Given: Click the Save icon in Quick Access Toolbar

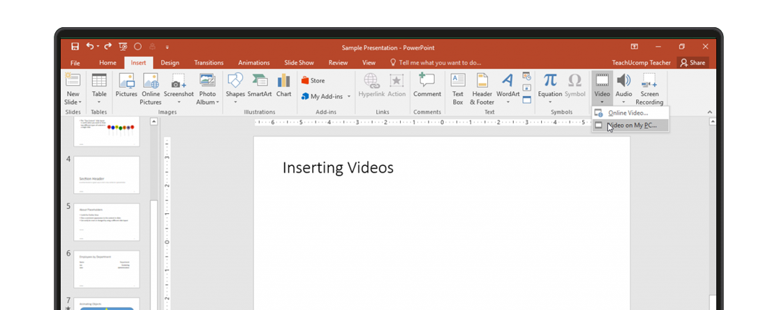Looking at the screenshot, I should point(75,47).
